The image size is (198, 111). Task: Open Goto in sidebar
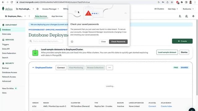pyautogui.click(x=4, y=93)
